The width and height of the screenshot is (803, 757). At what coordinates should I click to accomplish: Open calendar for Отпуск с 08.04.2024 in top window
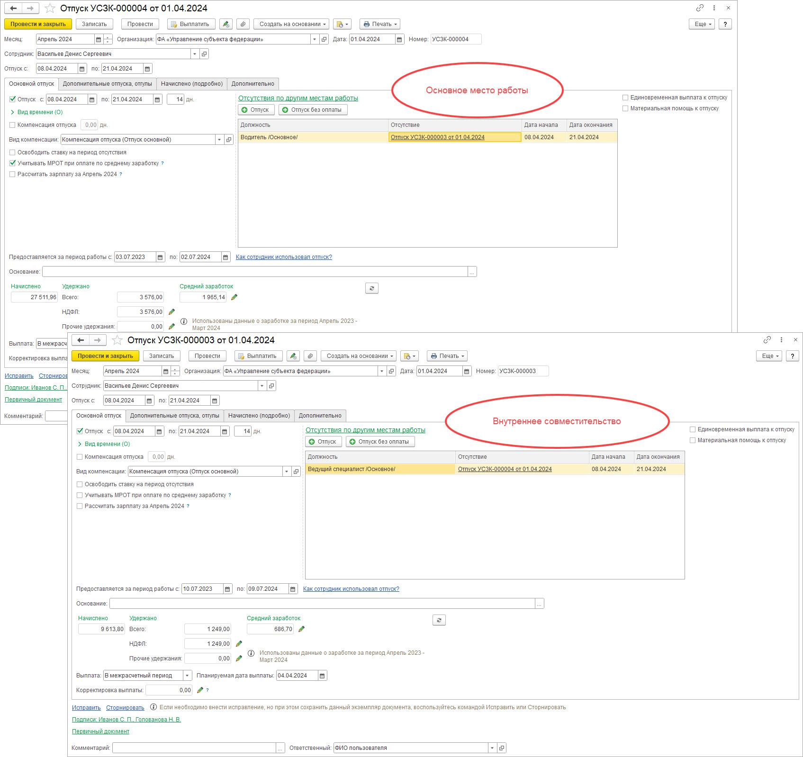(82, 69)
